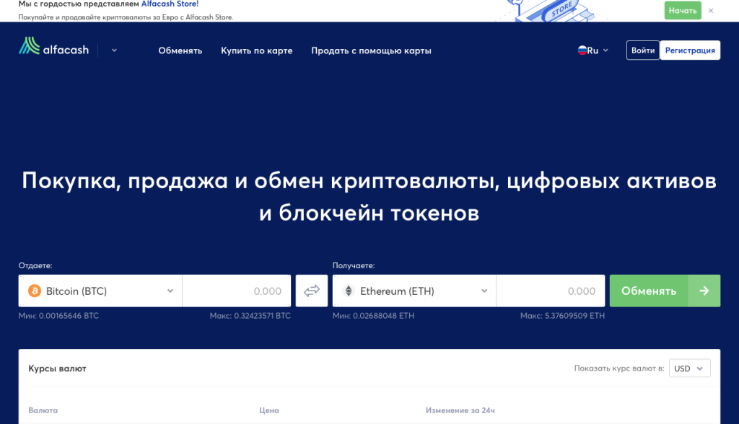Viewport: 739px width, 424px height.
Task: Click the Изменение за 24ч column header
Action: pos(460,410)
